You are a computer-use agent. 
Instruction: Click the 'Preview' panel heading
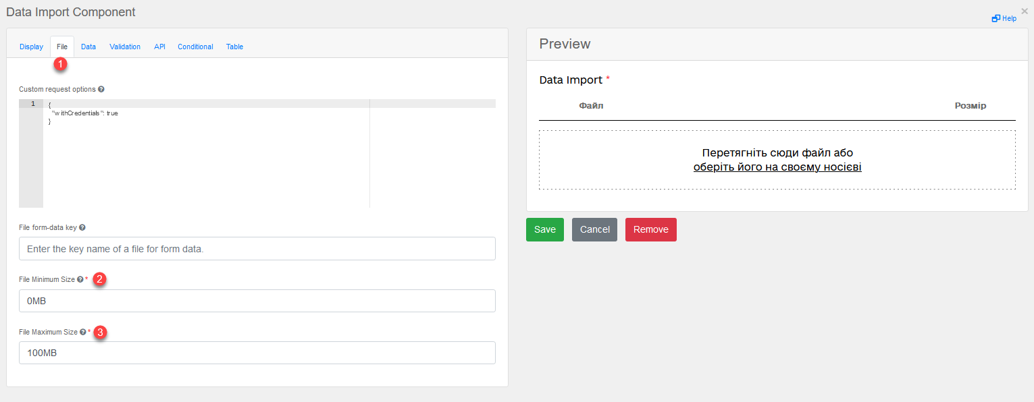[565, 44]
